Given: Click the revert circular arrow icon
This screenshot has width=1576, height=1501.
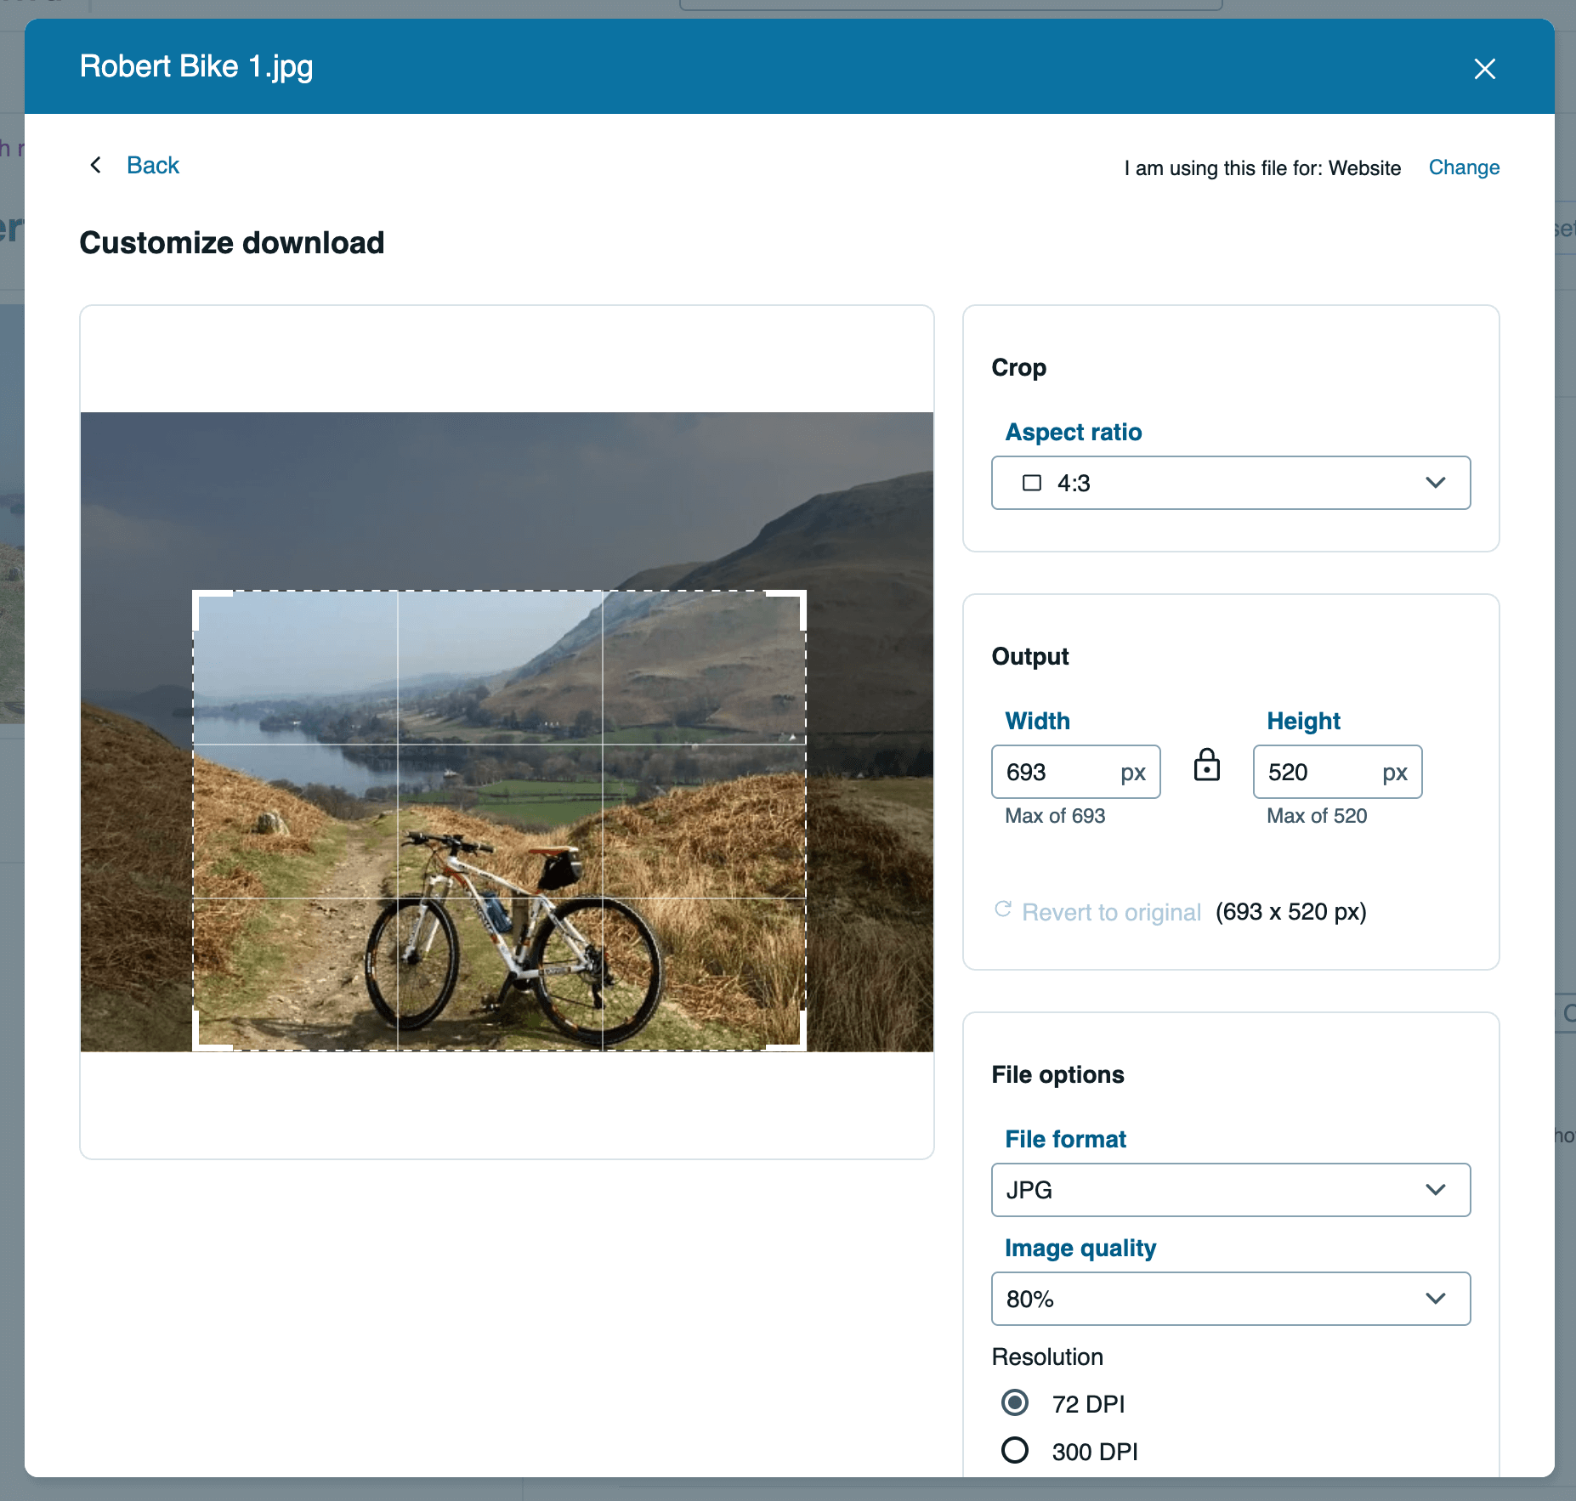Looking at the screenshot, I should (1003, 910).
